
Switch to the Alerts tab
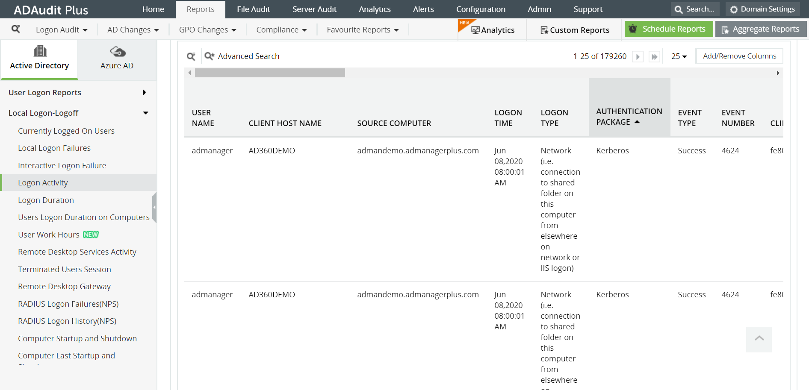[423, 9]
